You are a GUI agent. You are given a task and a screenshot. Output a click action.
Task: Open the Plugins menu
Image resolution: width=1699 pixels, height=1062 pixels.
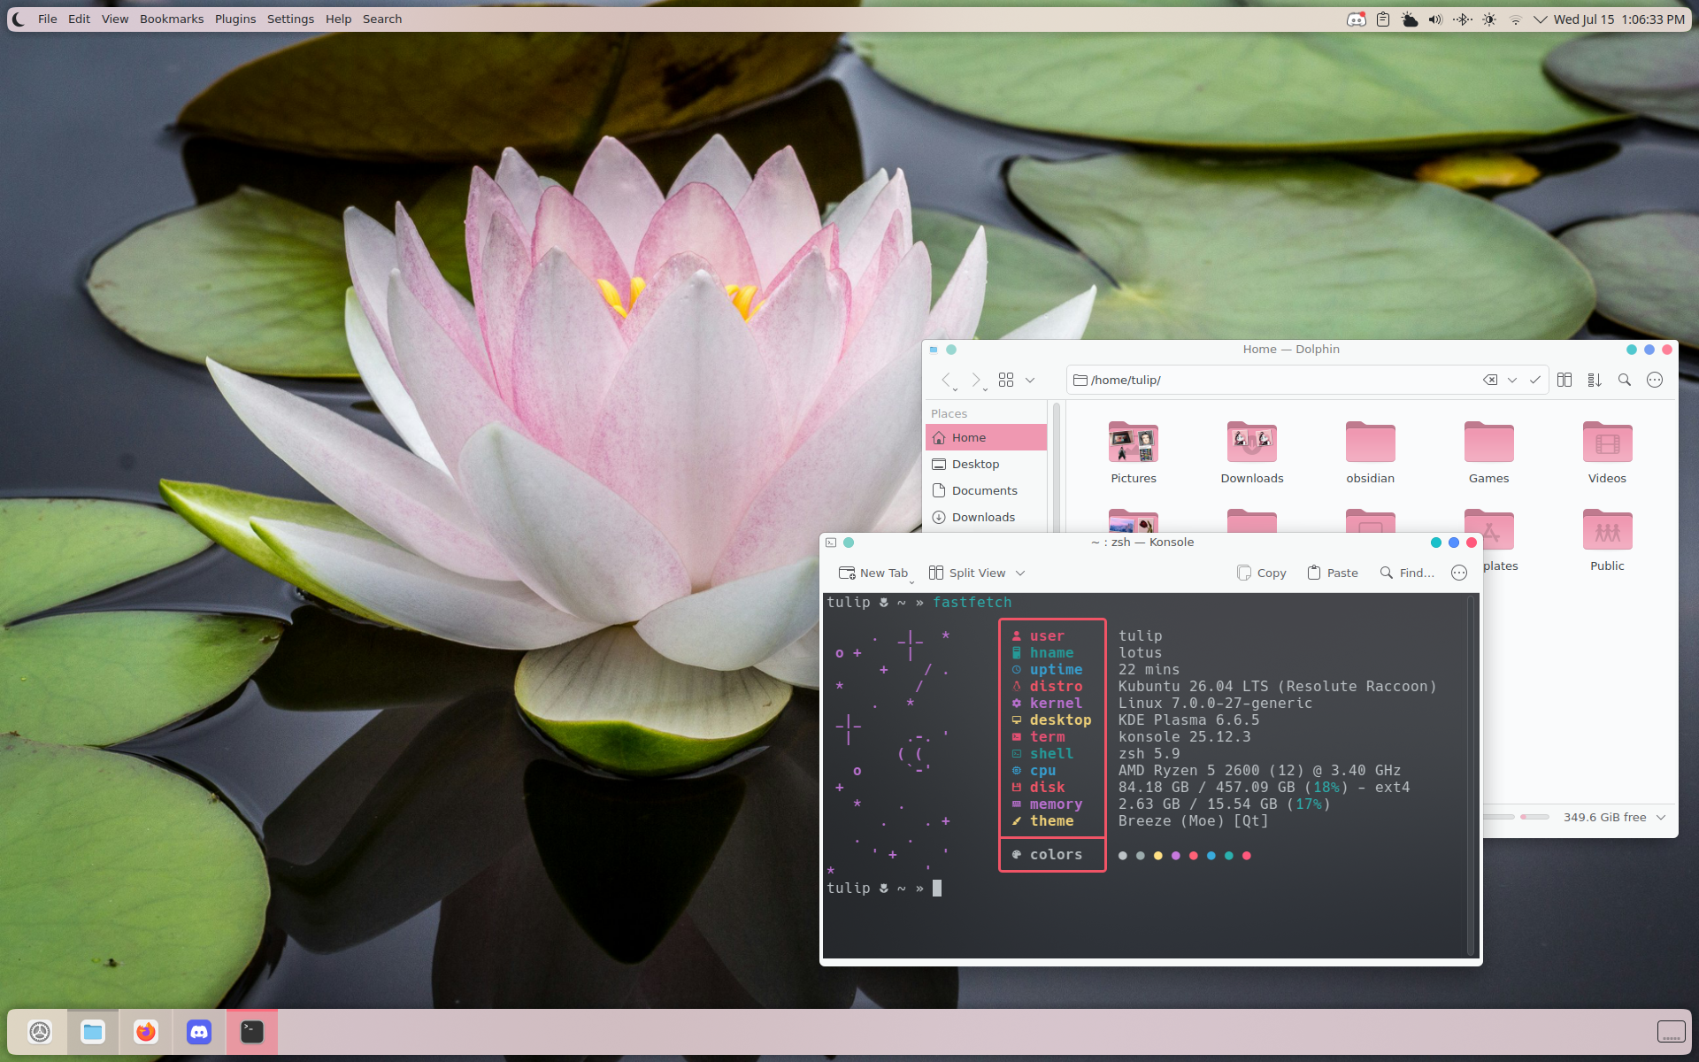[235, 19]
